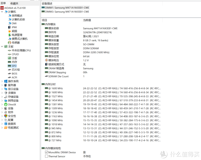Select the SPD tree item
The height and width of the screenshot is (160, 201).
[12, 66]
